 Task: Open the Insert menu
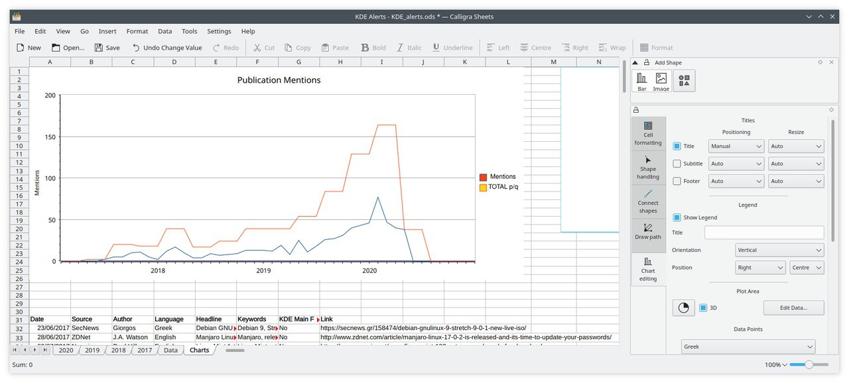click(x=107, y=31)
